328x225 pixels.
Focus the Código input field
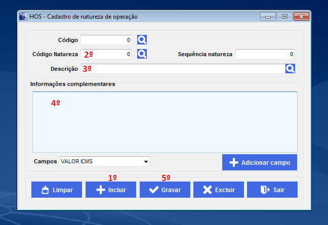(x=106, y=40)
